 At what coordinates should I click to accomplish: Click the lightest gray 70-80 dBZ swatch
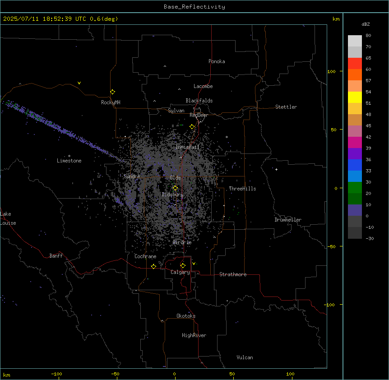tap(355, 41)
